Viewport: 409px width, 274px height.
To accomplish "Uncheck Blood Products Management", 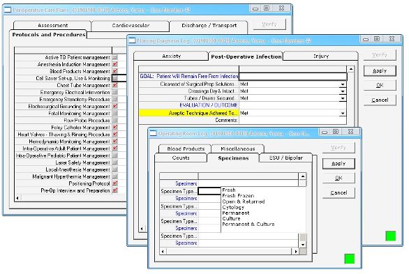I will click(115, 71).
